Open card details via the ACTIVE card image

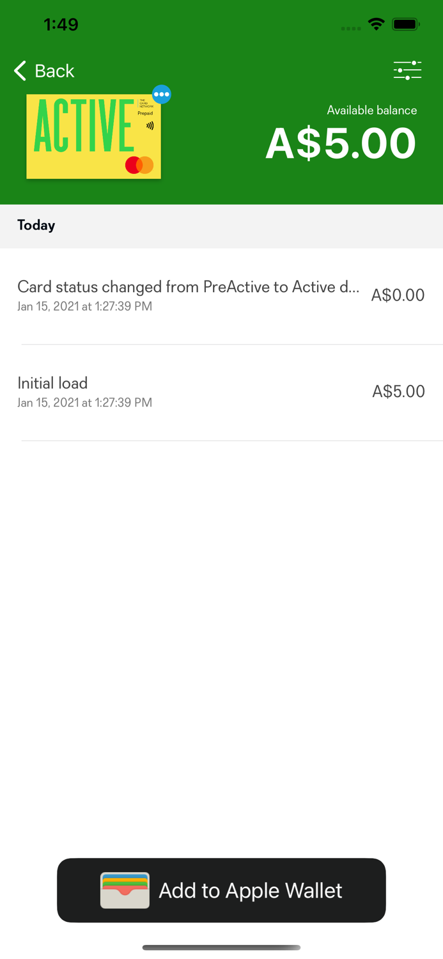(93, 136)
